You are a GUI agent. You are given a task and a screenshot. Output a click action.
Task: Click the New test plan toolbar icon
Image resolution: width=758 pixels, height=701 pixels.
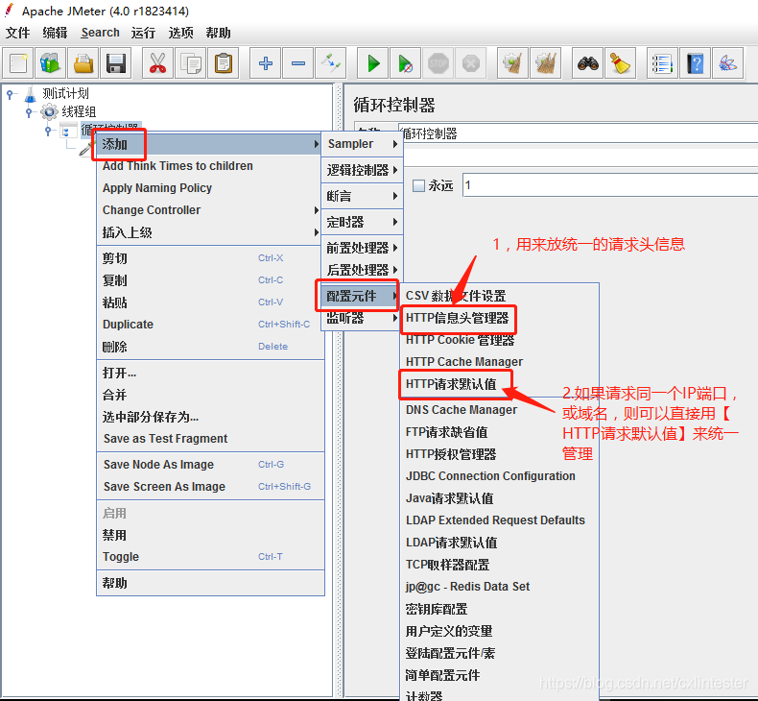coord(18,63)
